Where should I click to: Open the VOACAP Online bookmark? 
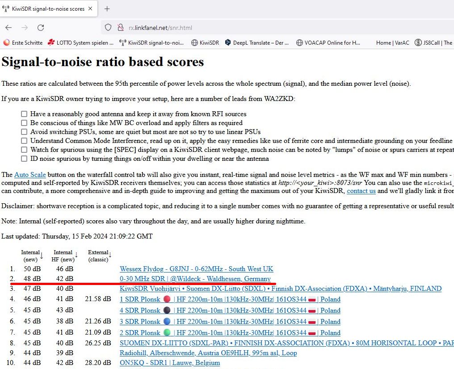click(328, 43)
